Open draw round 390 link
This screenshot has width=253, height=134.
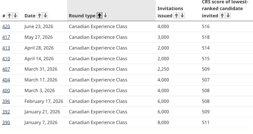click(x=6, y=122)
